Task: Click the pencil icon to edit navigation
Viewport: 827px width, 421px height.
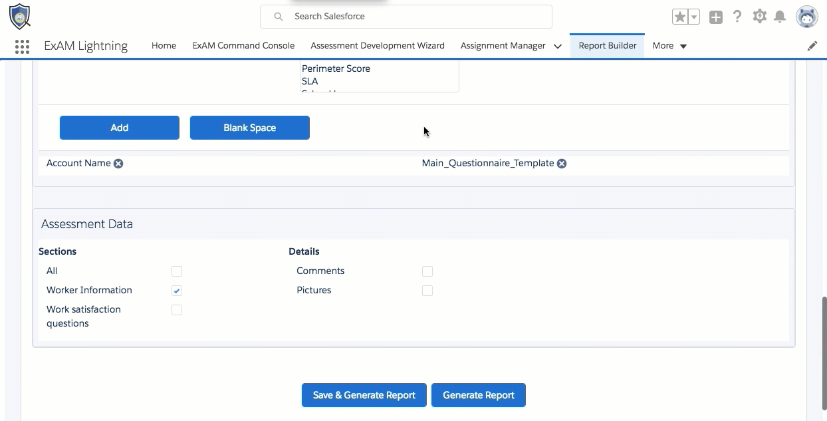Action: pos(812,46)
